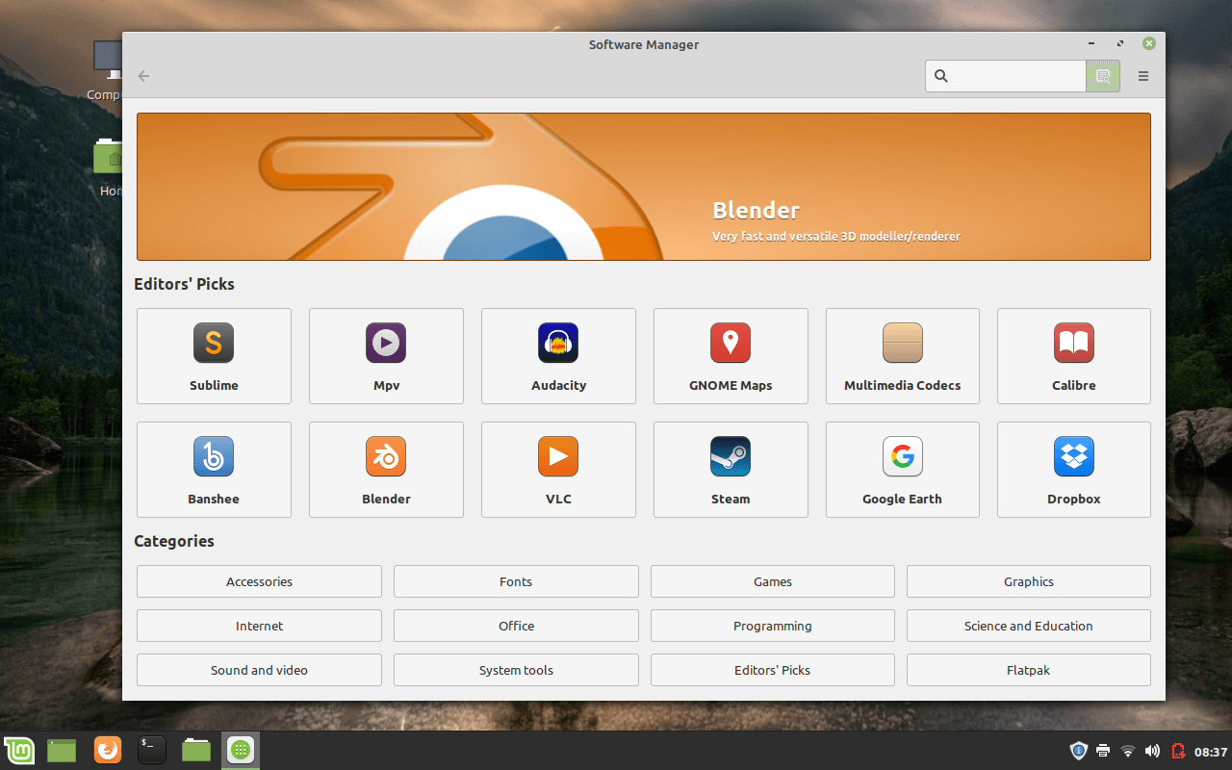Open the Graphics category
Viewport: 1232px width, 770px height.
(1029, 581)
